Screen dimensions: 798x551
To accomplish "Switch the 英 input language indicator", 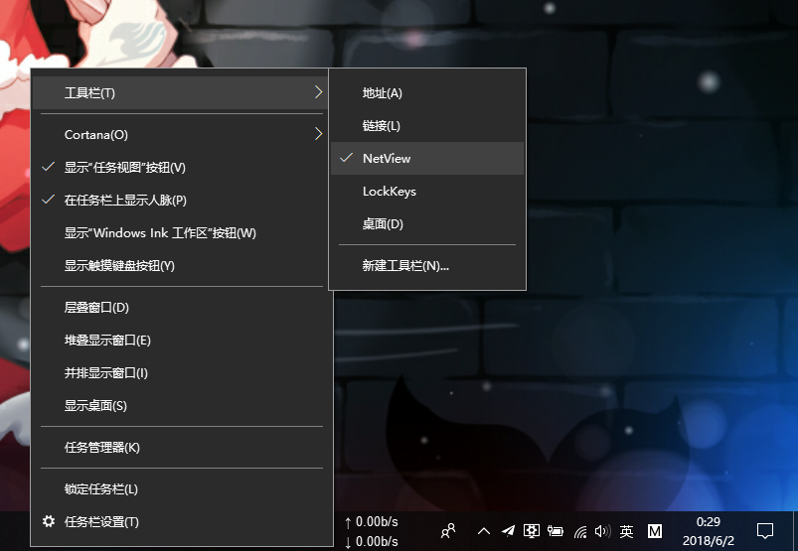I will 626,532.
